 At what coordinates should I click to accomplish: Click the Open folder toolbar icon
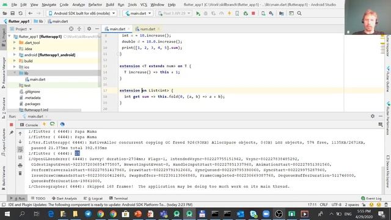[4, 13]
